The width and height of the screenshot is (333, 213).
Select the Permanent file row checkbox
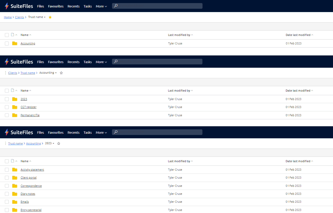click(x=7, y=115)
